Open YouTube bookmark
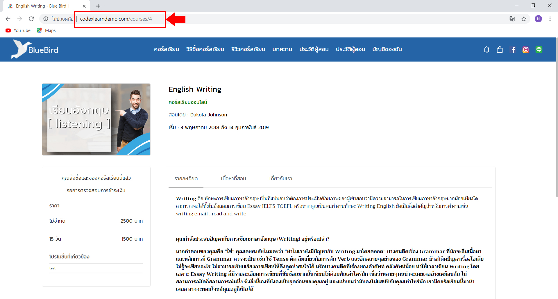 pos(18,30)
